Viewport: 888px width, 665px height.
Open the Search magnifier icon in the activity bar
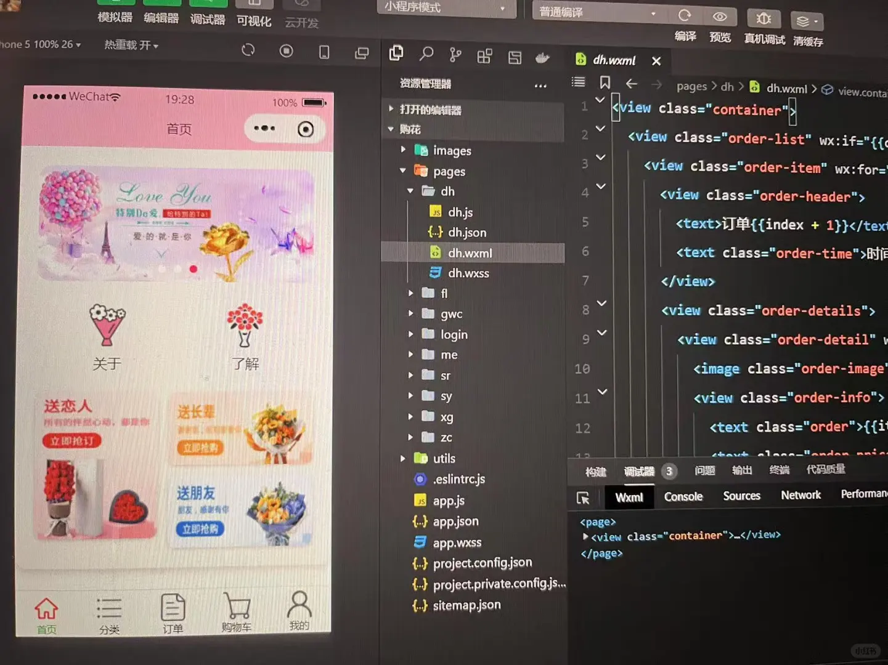click(426, 55)
